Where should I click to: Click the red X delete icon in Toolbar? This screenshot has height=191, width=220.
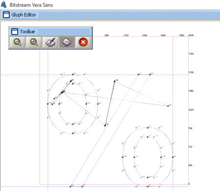[x=83, y=42]
